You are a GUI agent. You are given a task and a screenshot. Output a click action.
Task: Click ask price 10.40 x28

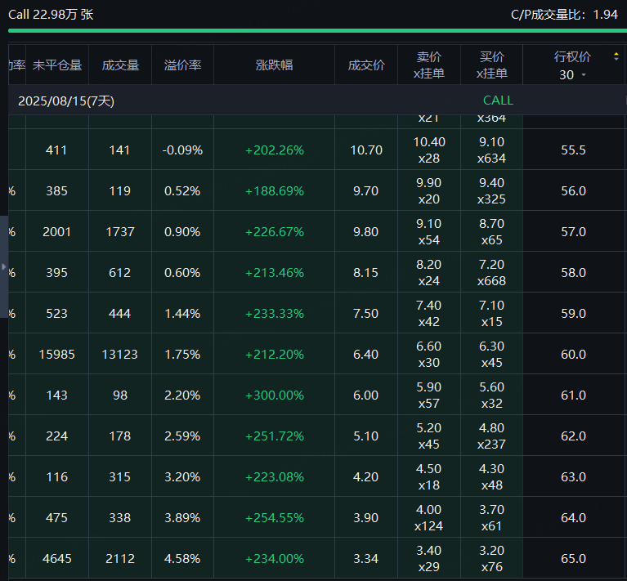(429, 150)
